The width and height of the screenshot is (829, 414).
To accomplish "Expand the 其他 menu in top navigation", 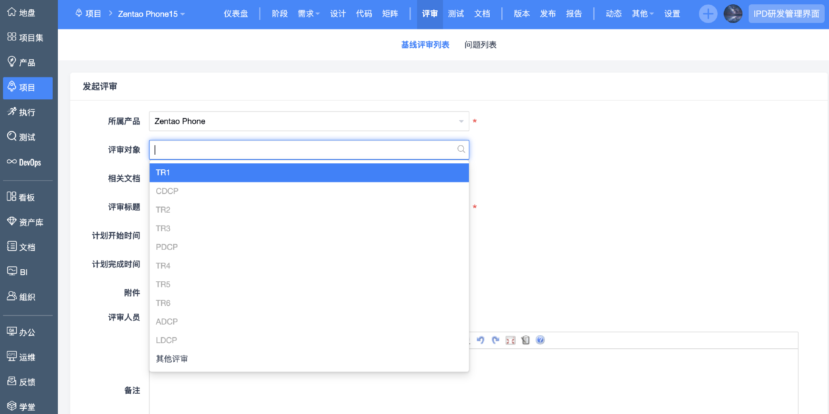I will [642, 14].
